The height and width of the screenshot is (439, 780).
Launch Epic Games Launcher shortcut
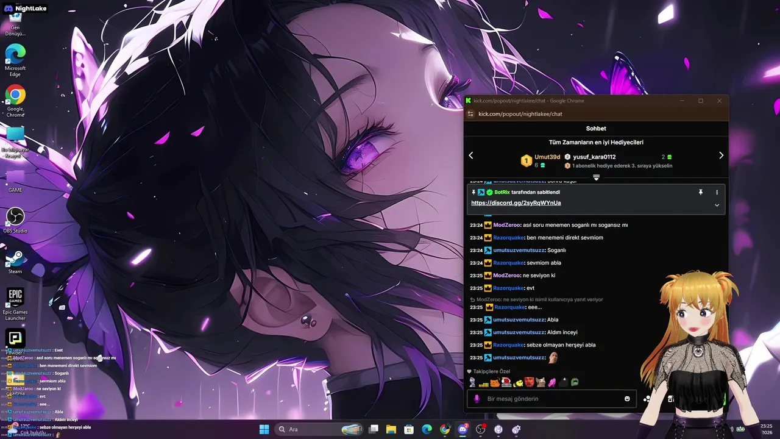point(15,304)
